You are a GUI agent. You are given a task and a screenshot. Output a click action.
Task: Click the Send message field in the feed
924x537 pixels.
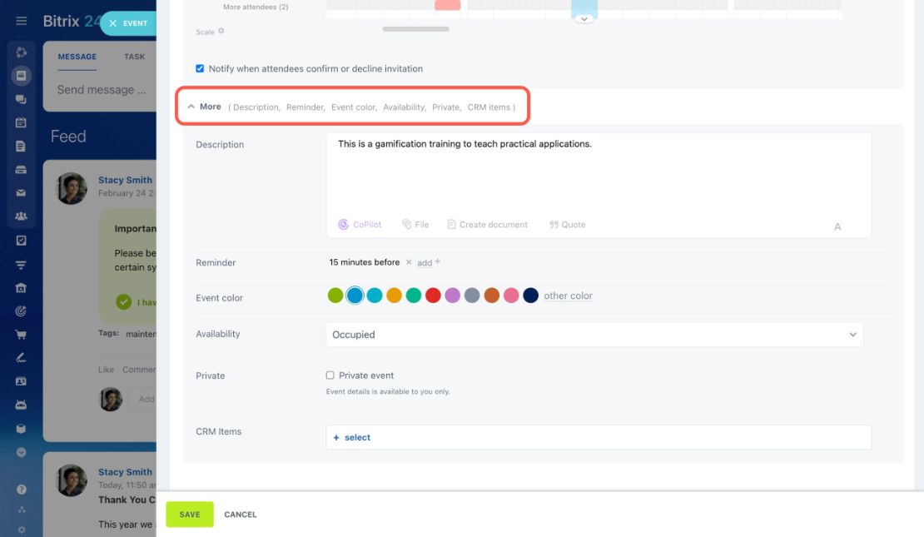(102, 90)
